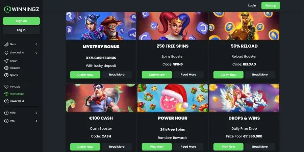304x152 pixels.
Task: Click the VIP Club diamond icon
Action: pos(6,87)
